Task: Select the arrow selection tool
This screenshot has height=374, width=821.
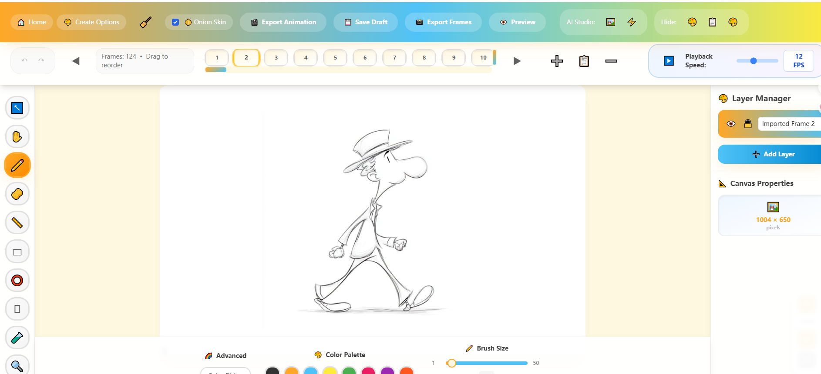Action: pos(17,108)
